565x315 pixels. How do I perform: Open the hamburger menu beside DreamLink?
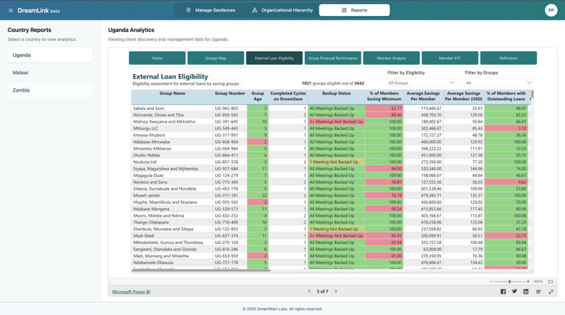click(x=10, y=10)
